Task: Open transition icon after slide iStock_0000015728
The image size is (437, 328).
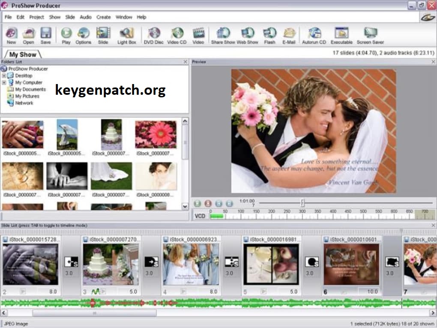Action: [x=71, y=262]
